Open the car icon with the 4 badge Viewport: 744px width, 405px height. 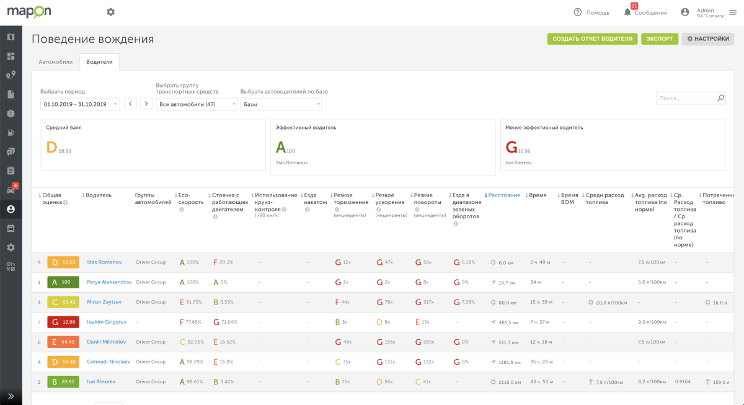[x=11, y=190]
